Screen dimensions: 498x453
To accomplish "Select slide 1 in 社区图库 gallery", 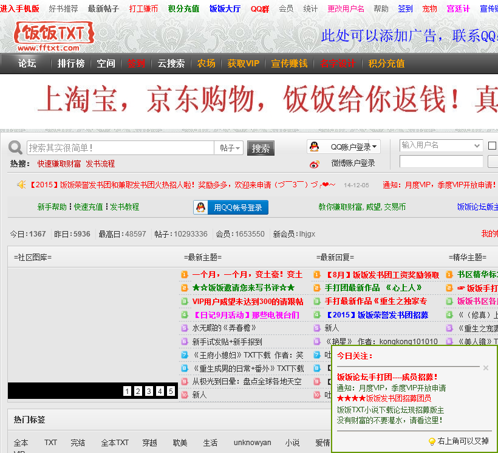I will coord(127,391).
